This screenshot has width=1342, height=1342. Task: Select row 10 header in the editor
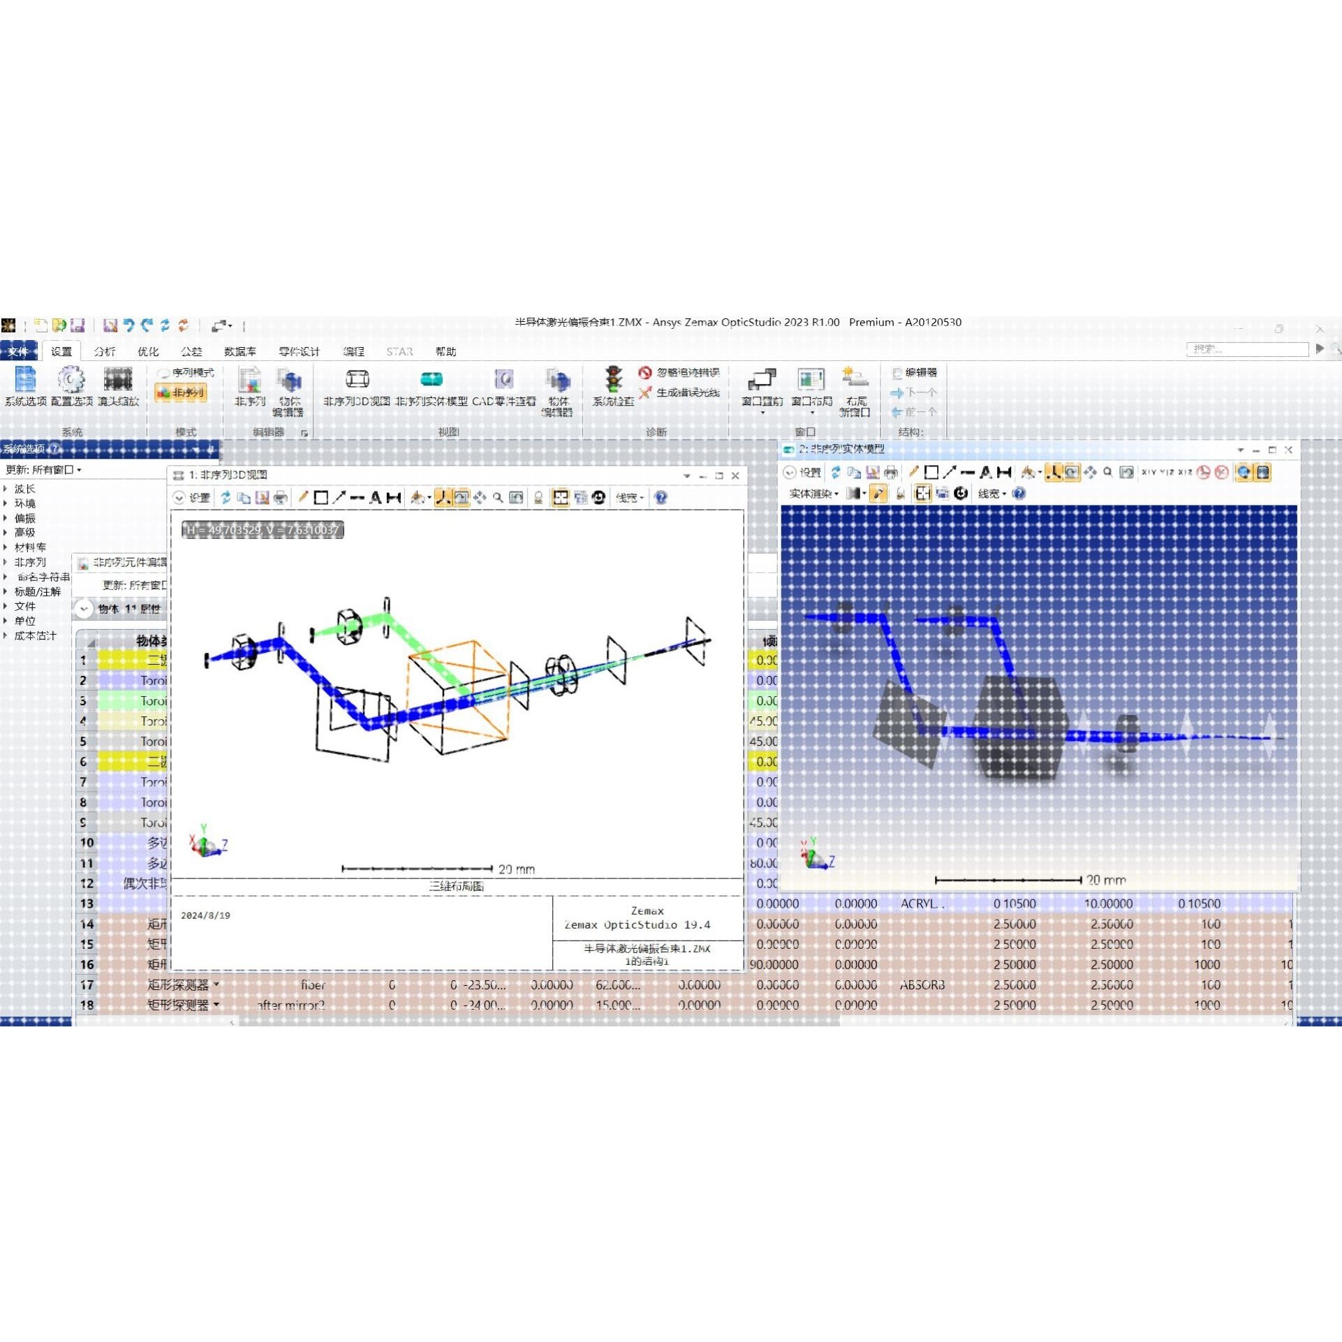[87, 843]
